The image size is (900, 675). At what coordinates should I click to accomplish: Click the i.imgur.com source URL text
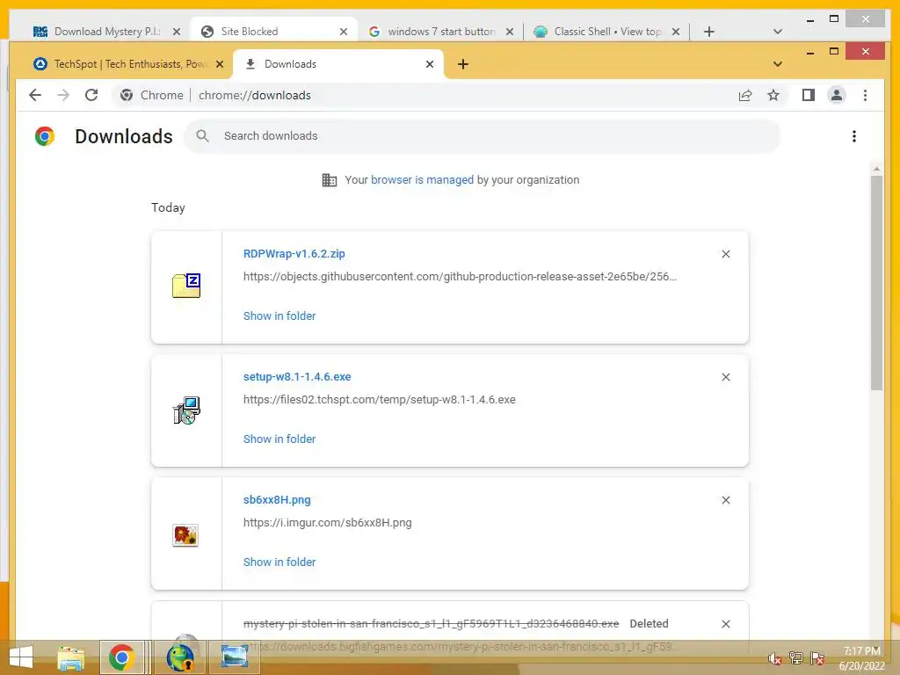(327, 523)
